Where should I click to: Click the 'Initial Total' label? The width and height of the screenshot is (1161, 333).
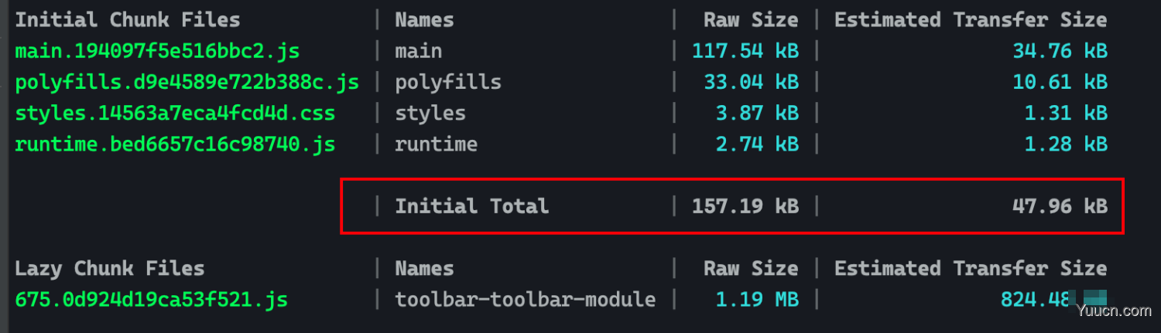coord(472,206)
